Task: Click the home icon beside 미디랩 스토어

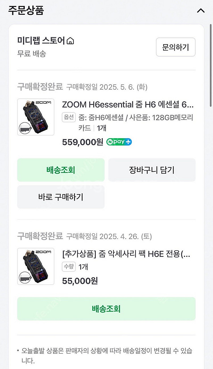Action: pyautogui.click(x=70, y=41)
